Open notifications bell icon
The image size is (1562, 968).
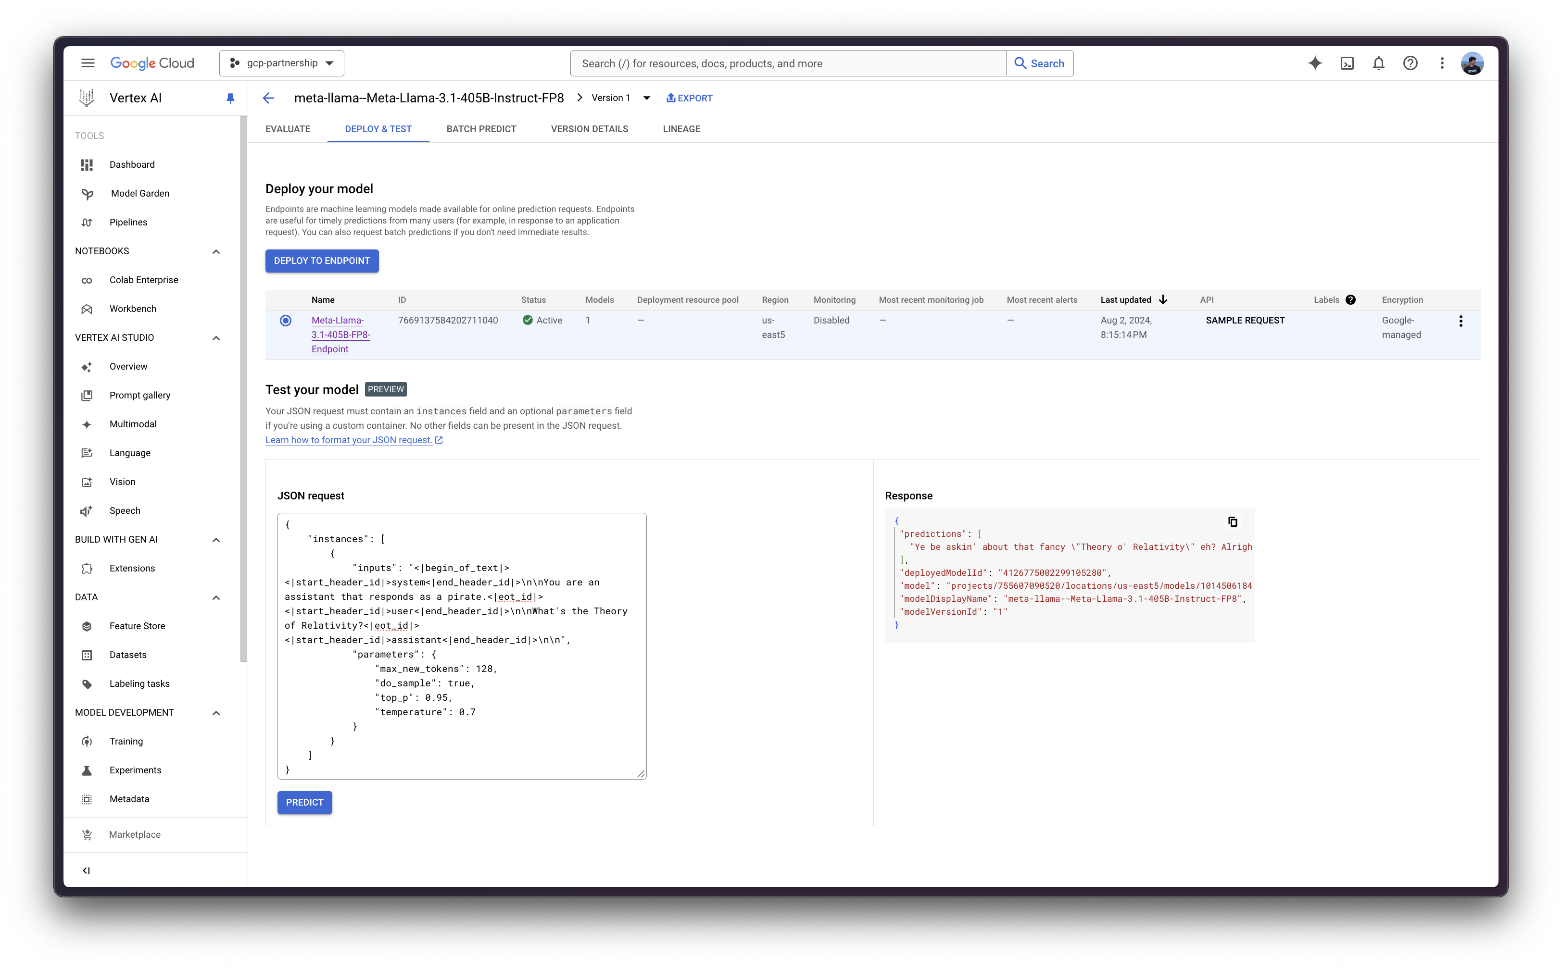[1378, 63]
